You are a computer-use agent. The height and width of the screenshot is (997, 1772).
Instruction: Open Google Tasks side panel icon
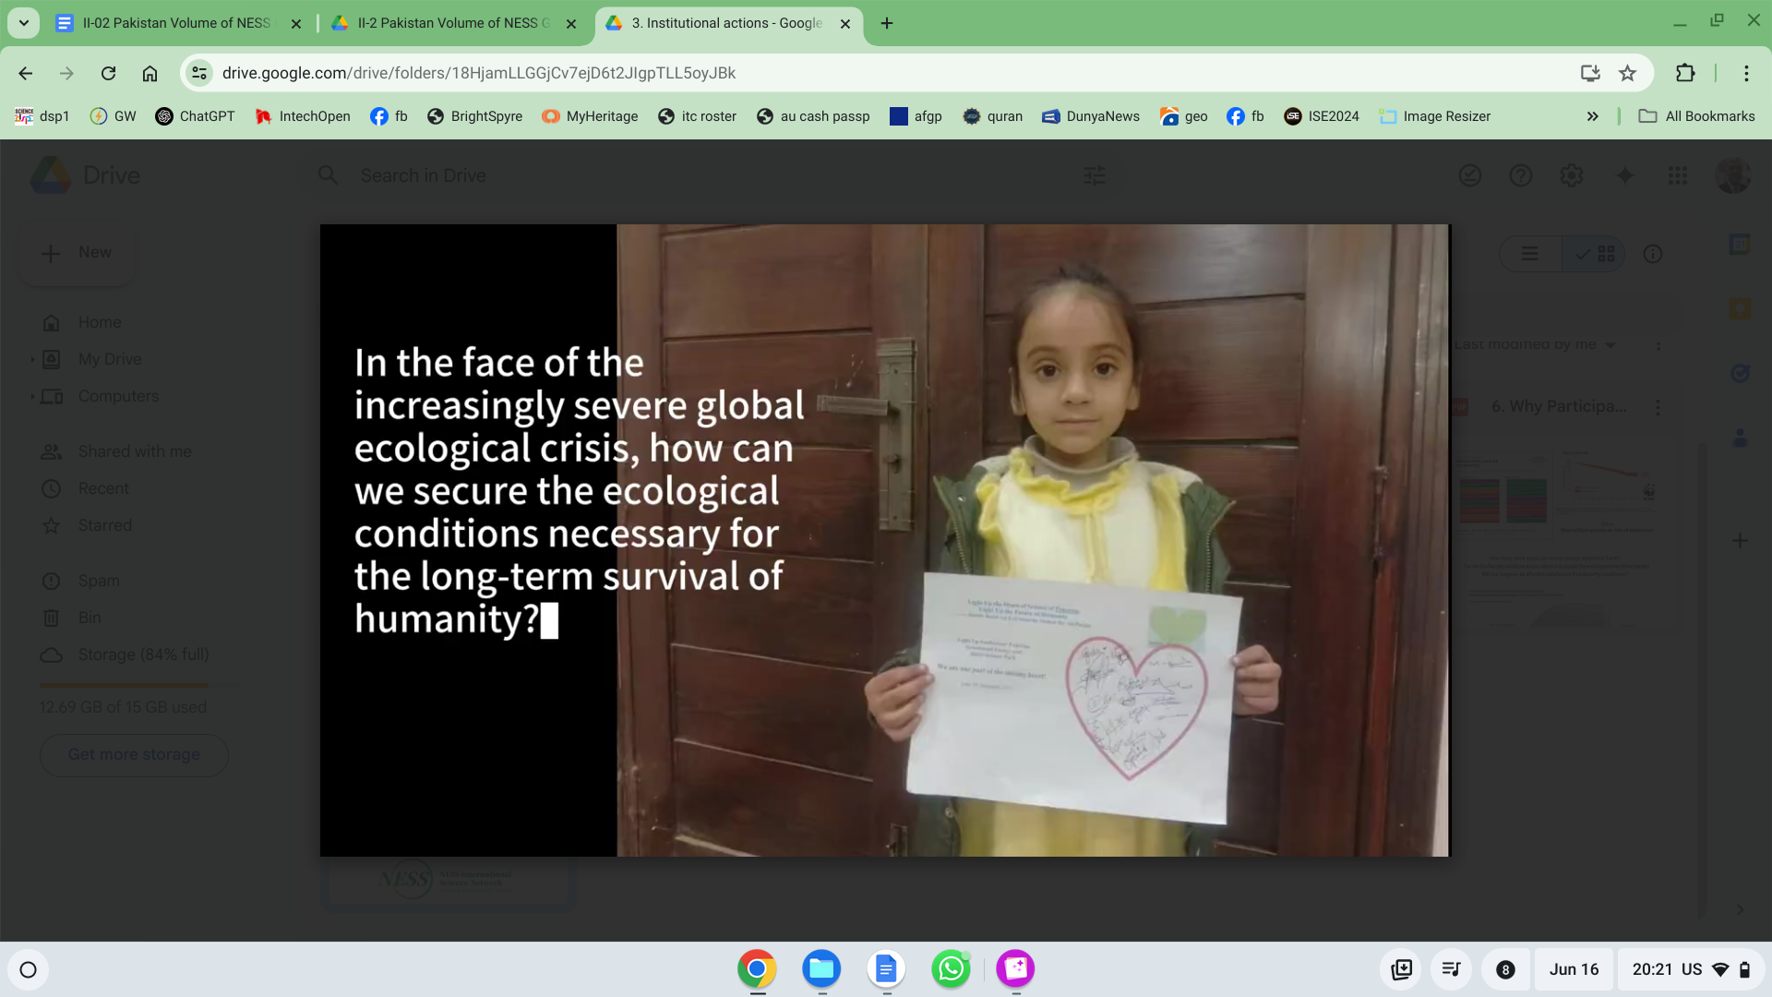1741,374
